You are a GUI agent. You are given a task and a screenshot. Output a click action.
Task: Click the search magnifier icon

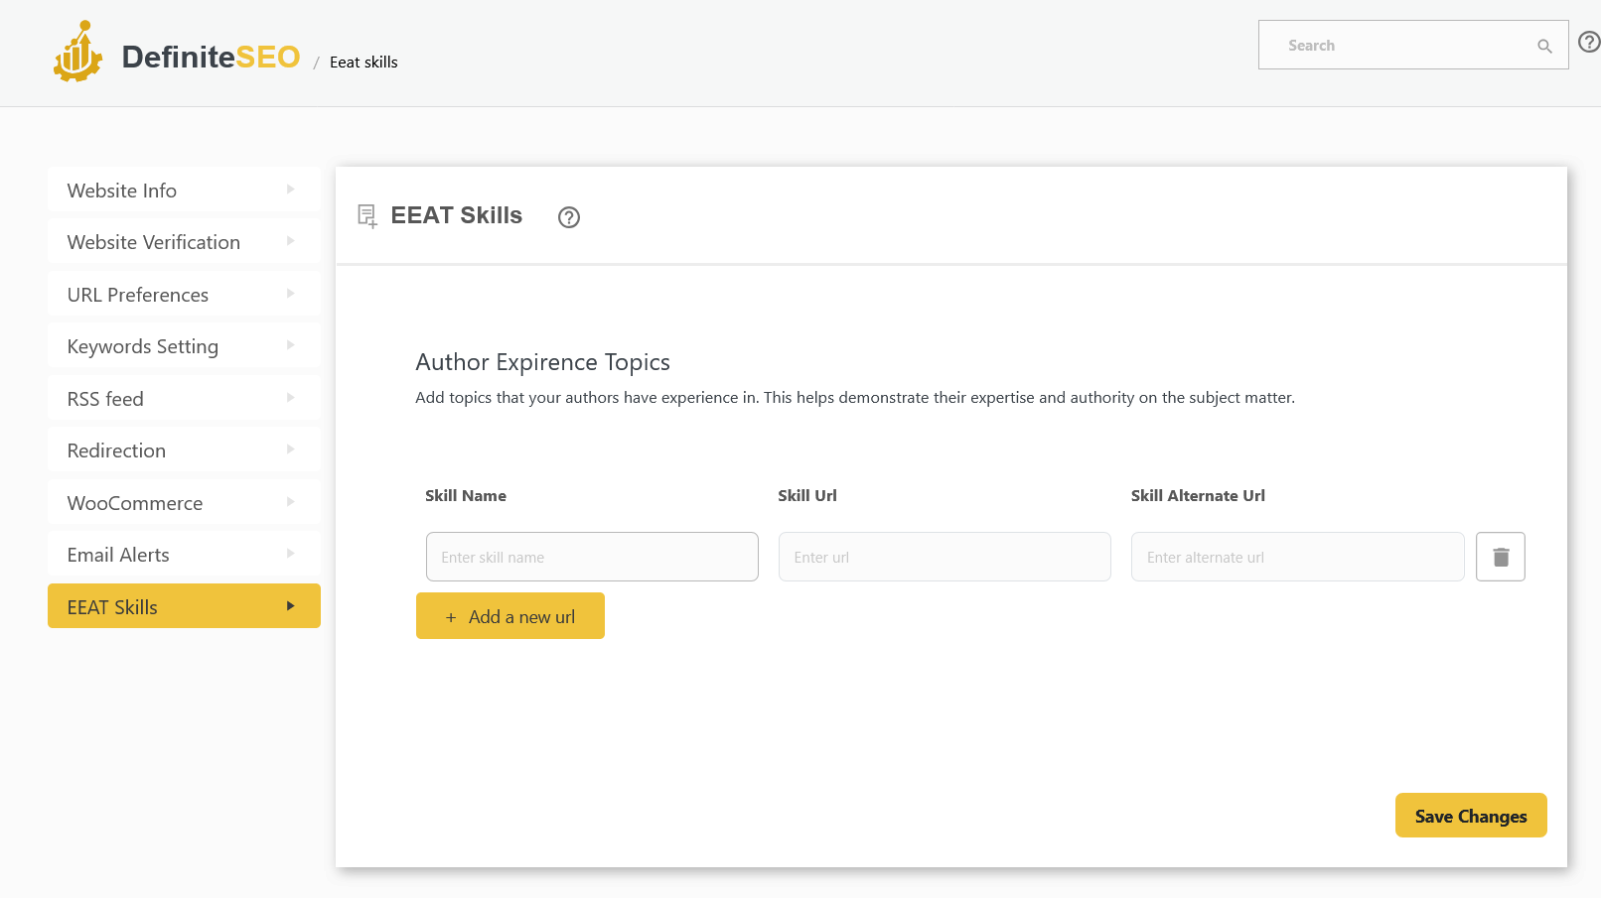tap(1543, 46)
